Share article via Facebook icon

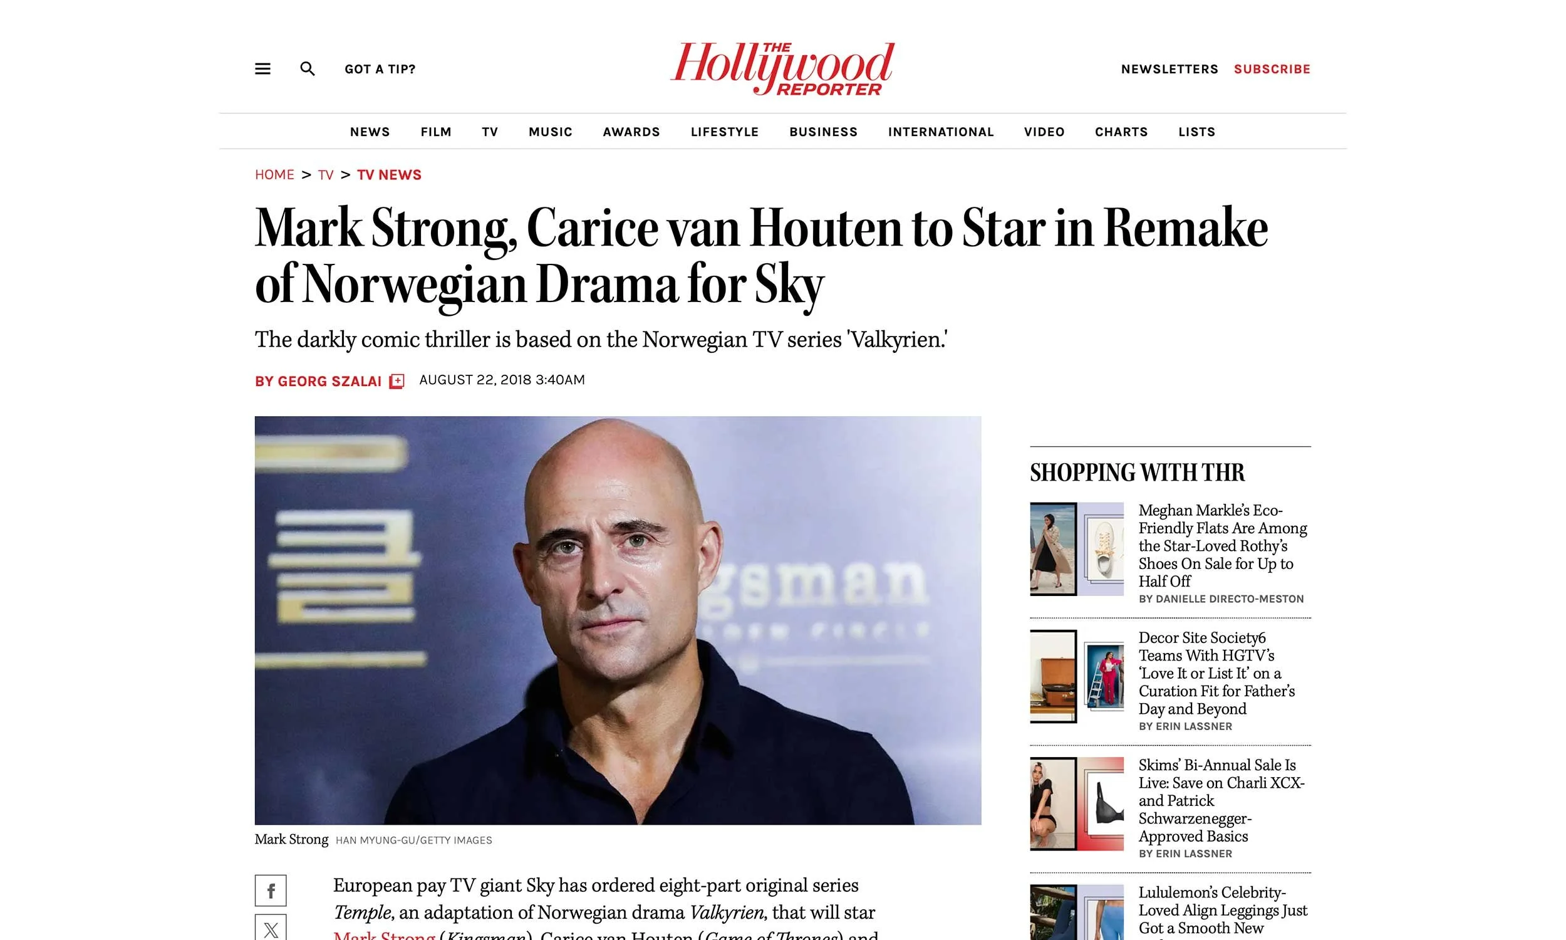click(x=271, y=890)
